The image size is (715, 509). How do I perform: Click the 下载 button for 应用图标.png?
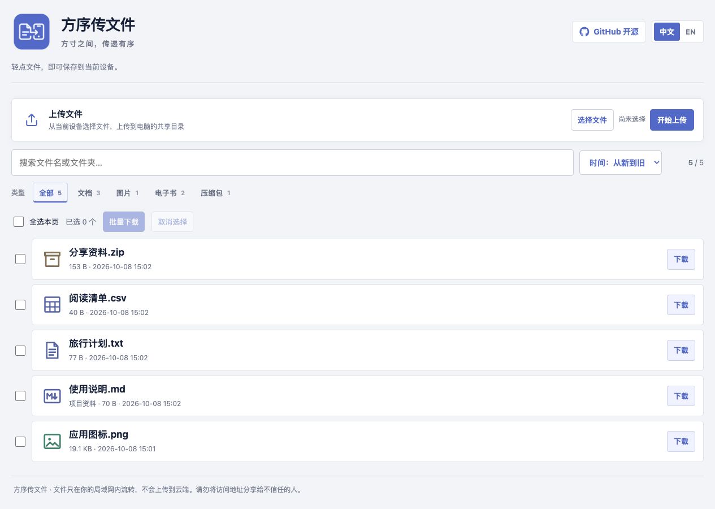[681, 441]
